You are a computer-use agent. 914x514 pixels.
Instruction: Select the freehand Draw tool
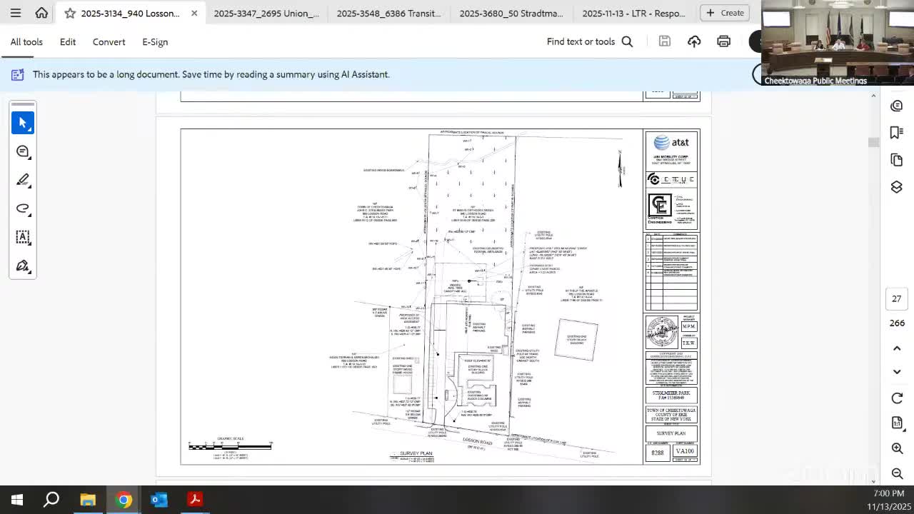[23, 208]
